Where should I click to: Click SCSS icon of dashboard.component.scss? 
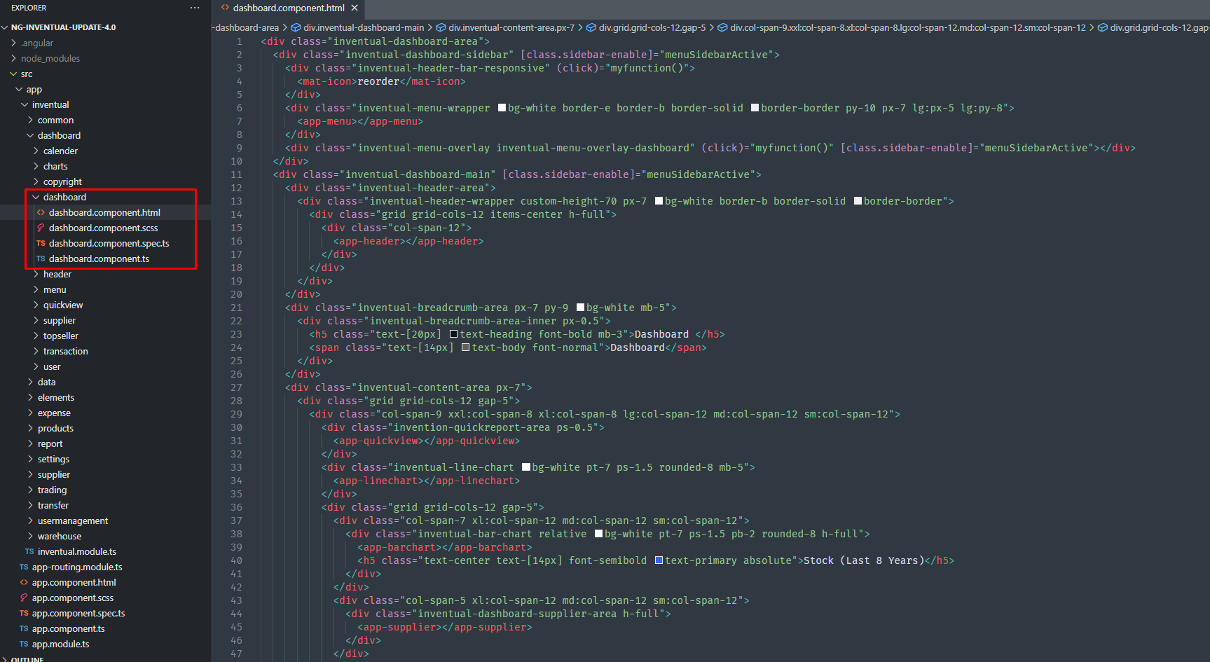pos(41,228)
